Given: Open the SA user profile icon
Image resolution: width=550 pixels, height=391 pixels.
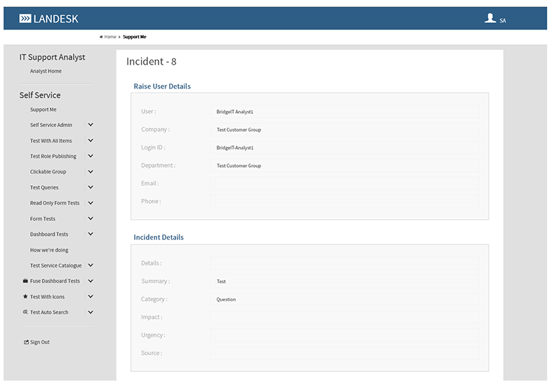Looking at the screenshot, I should [x=490, y=18].
